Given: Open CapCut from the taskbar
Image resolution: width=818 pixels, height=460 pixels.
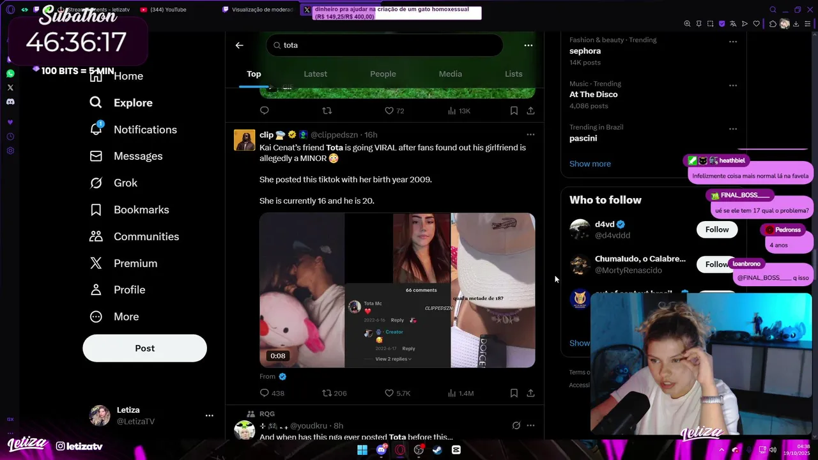Looking at the screenshot, I should 456,450.
